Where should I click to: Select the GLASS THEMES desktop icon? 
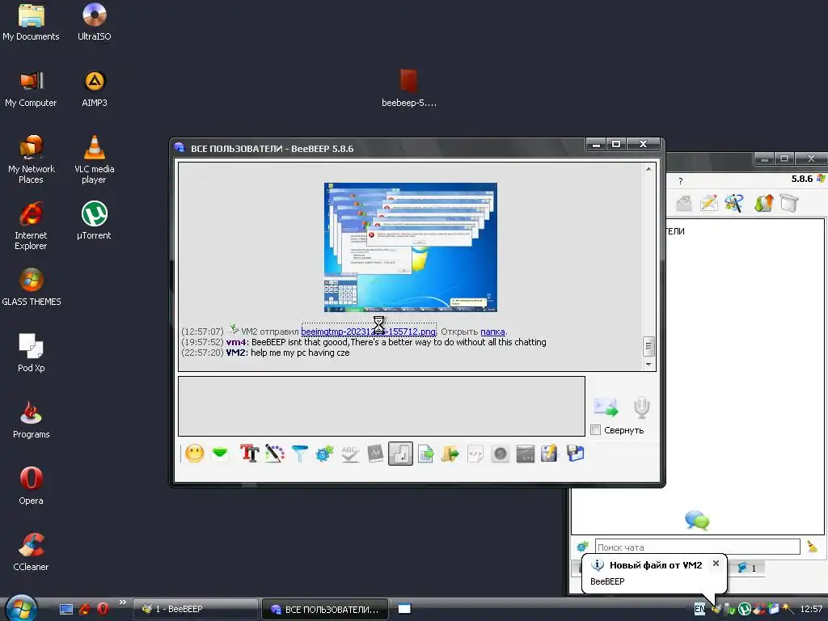(32, 287)
